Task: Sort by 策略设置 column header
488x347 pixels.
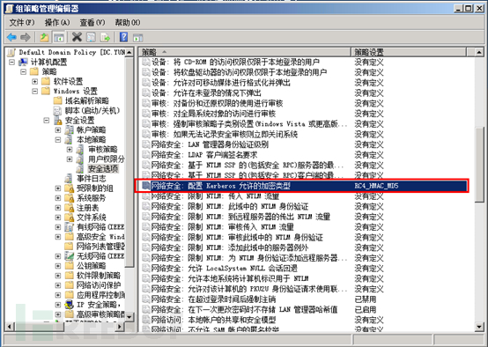Action: pyautogui.click(x=409, y=52)
